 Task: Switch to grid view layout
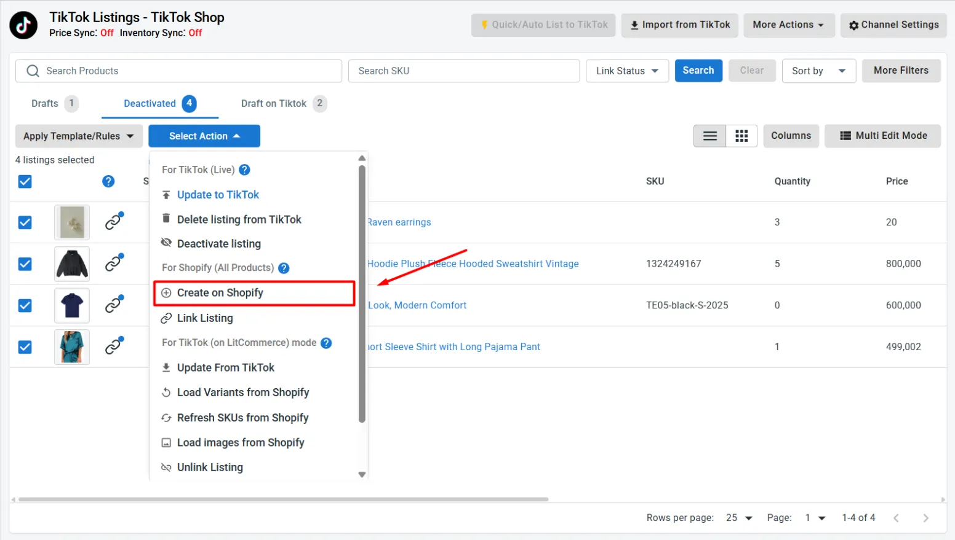click(x=741, y=136)
